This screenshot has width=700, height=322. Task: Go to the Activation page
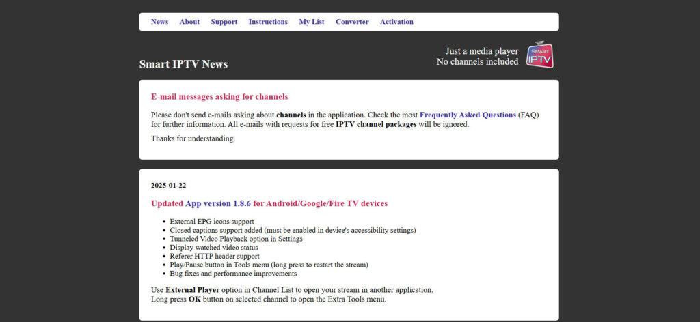[397, 22]
